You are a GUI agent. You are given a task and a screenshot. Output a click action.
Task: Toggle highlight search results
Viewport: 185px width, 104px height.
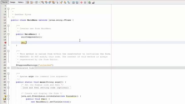(53, 2)
